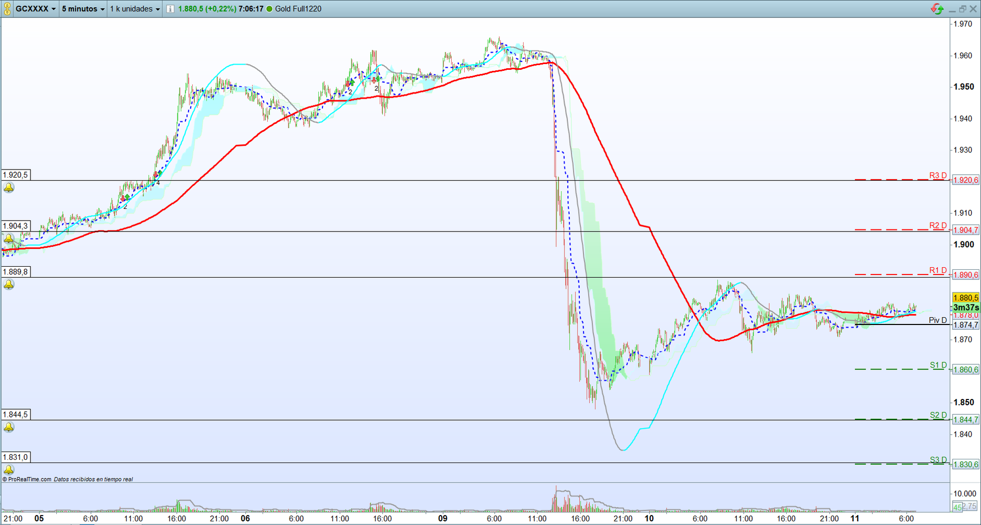
Task: Click the 1.874,7 pivot price tag
Action: click(966, 325)
